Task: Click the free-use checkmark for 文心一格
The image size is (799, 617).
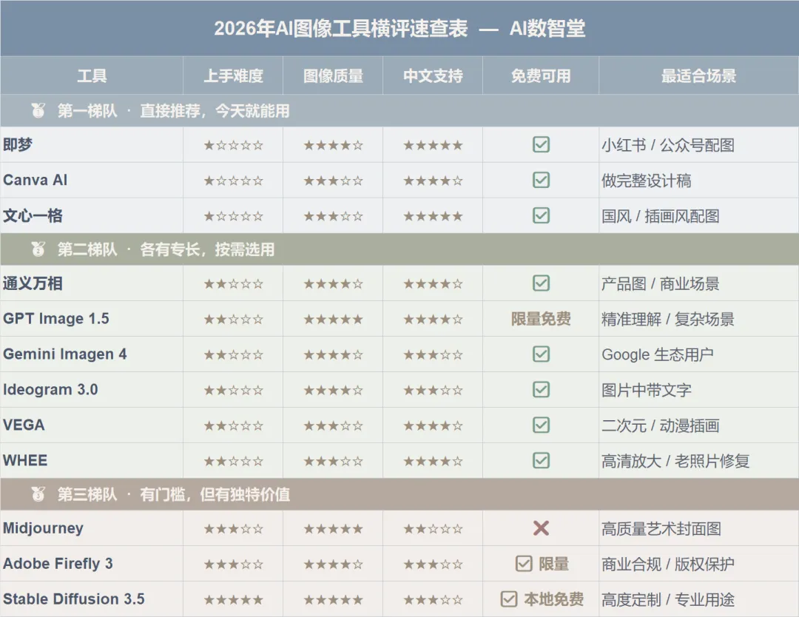Action: click(541, 215)
